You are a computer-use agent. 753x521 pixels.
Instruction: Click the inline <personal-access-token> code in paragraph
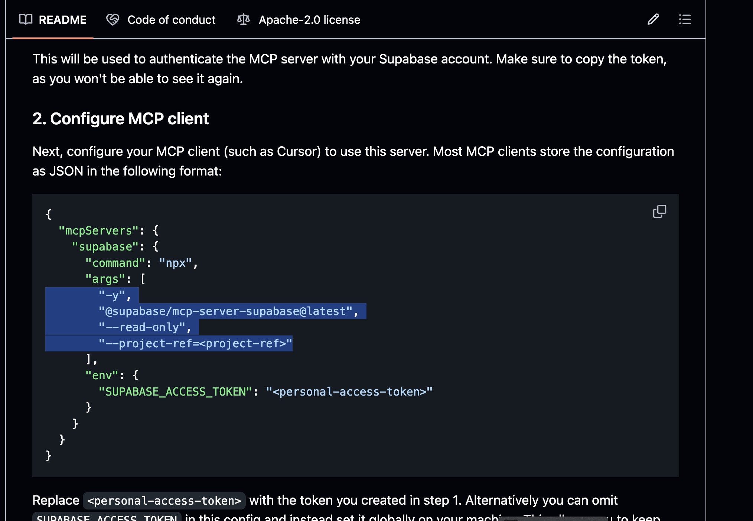click(x=164, y=501)
